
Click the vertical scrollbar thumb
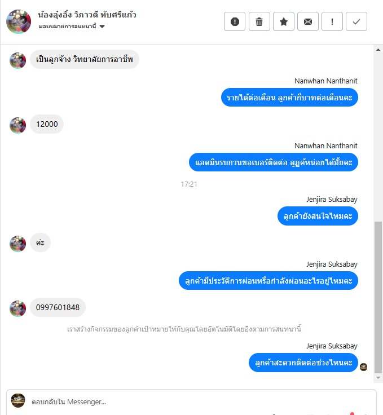click(378, 297)
